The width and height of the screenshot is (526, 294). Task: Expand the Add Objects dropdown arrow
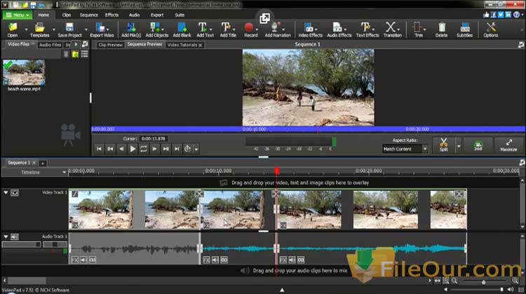click(x=163, y=29)
